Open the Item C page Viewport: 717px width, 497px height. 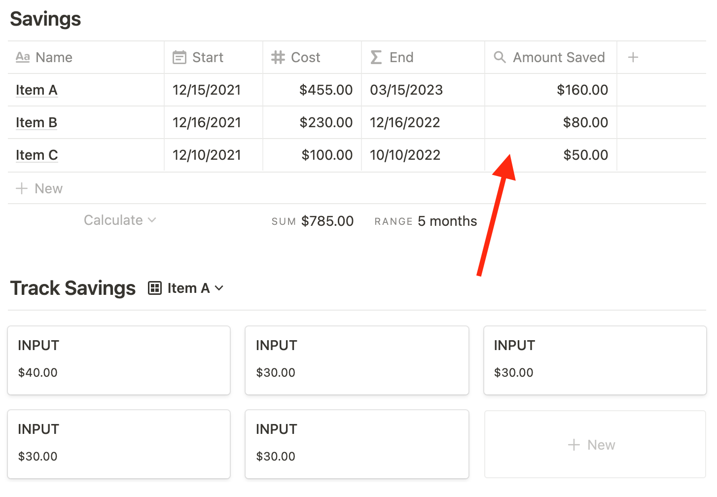click(37, 155)
